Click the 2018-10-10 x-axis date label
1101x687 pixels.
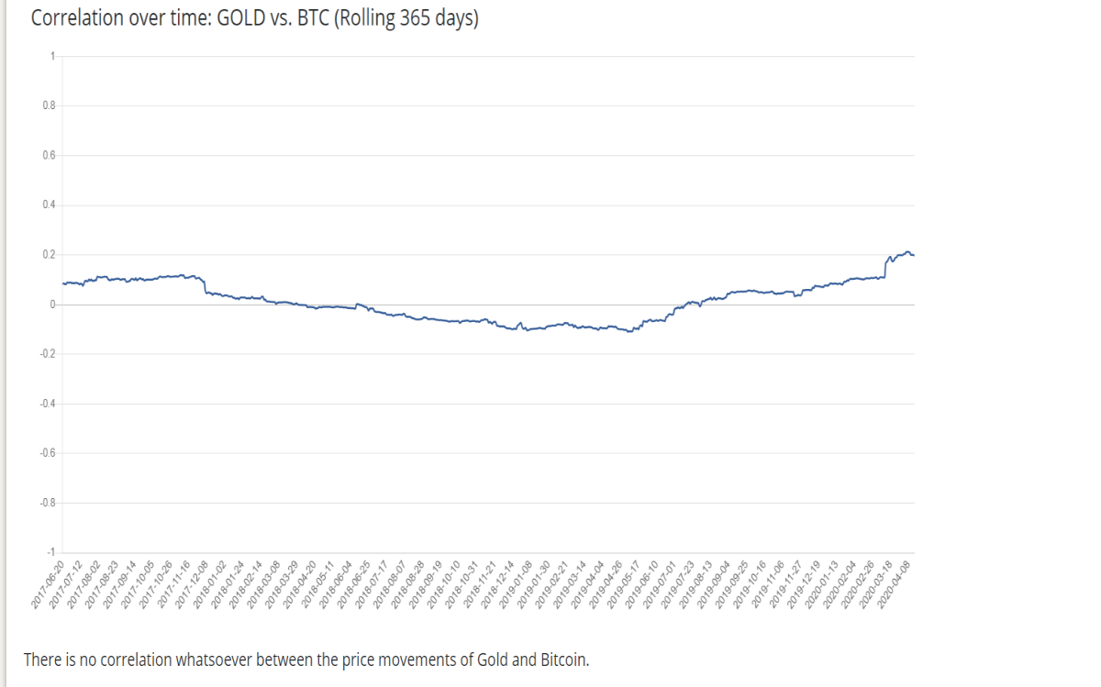pyautogui.click(x=445, y=584)
